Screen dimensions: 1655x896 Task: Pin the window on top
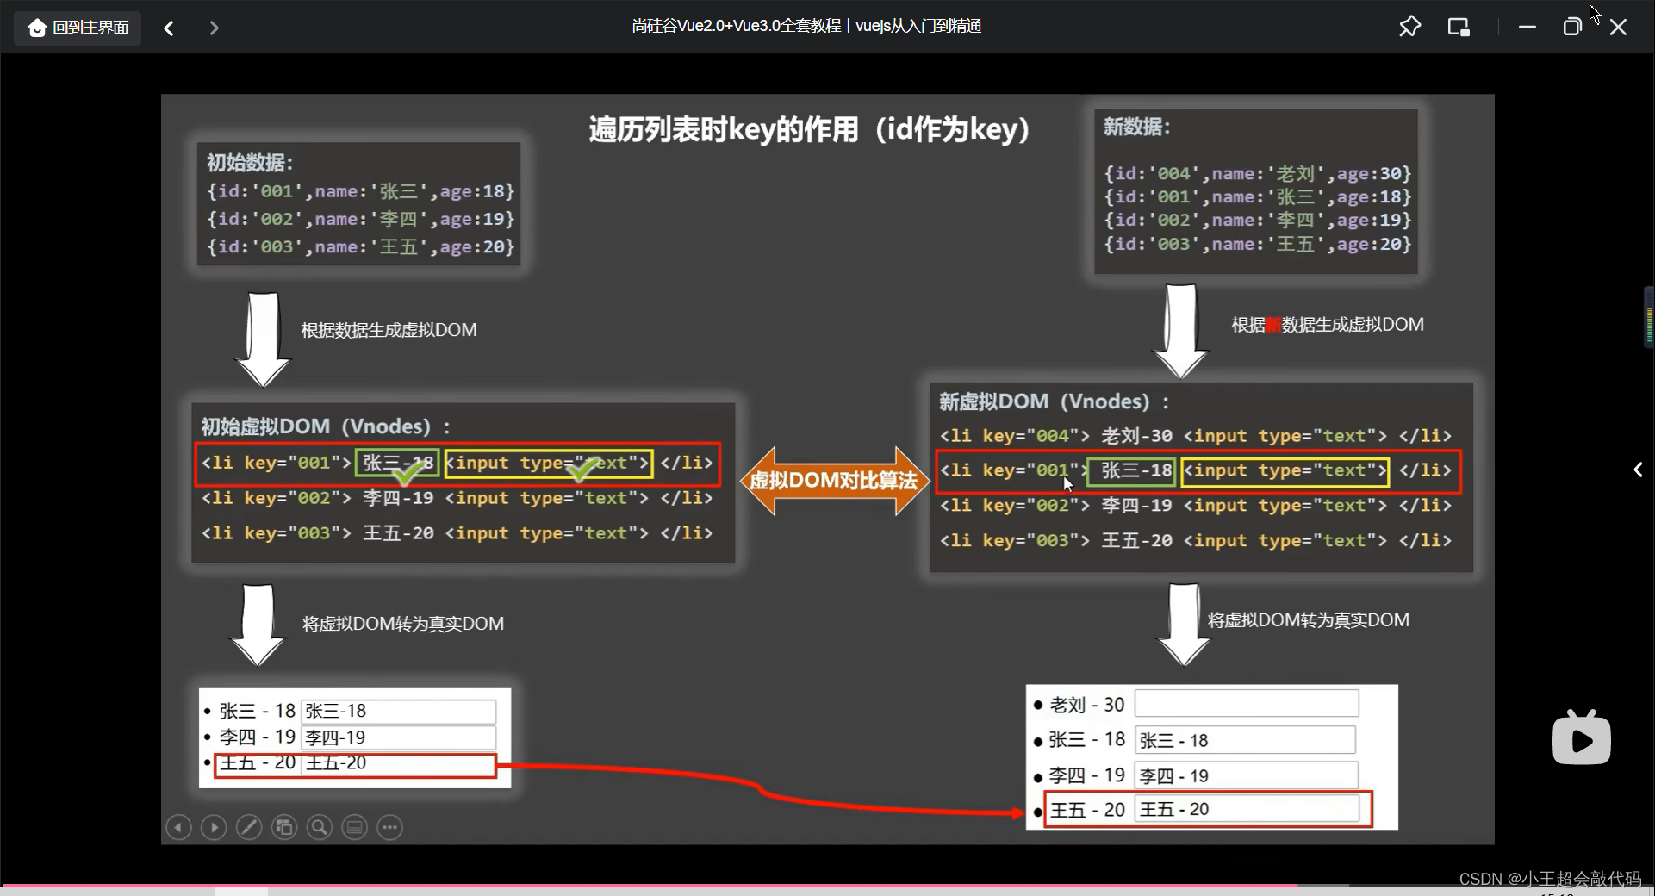tap(1409, 27)
